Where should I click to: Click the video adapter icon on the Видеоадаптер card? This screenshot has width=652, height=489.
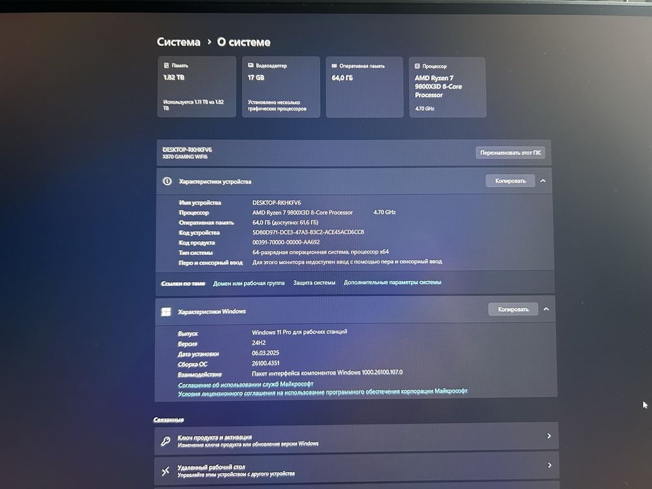[x=250, y=65]
